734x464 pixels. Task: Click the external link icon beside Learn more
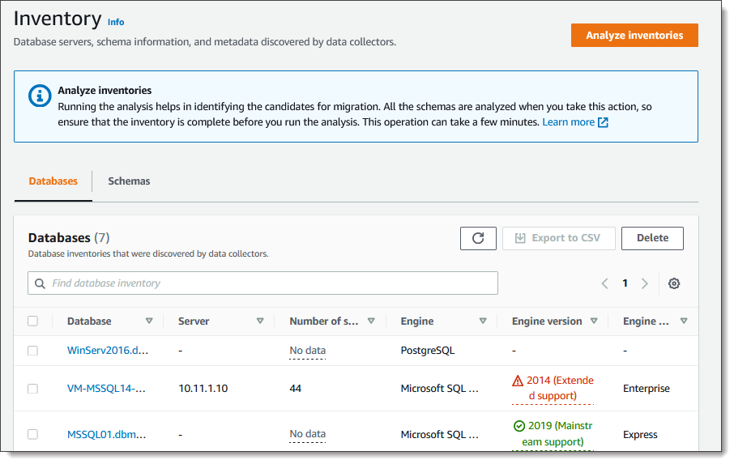click(x=603, y=122)
